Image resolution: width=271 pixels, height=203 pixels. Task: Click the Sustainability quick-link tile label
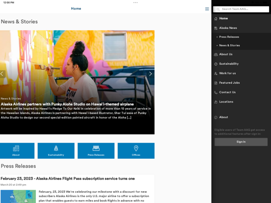[x=56, y=155]
